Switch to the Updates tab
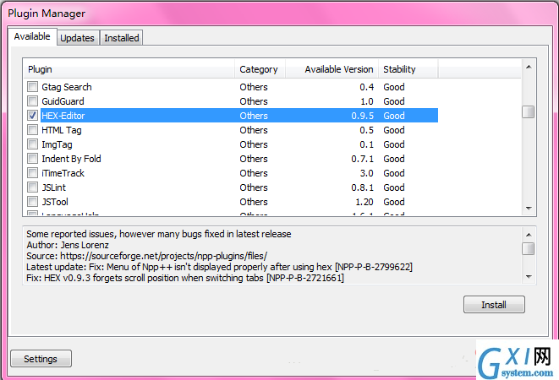Image resolution: width=559 pixels, height=380 pixels. 77,38
